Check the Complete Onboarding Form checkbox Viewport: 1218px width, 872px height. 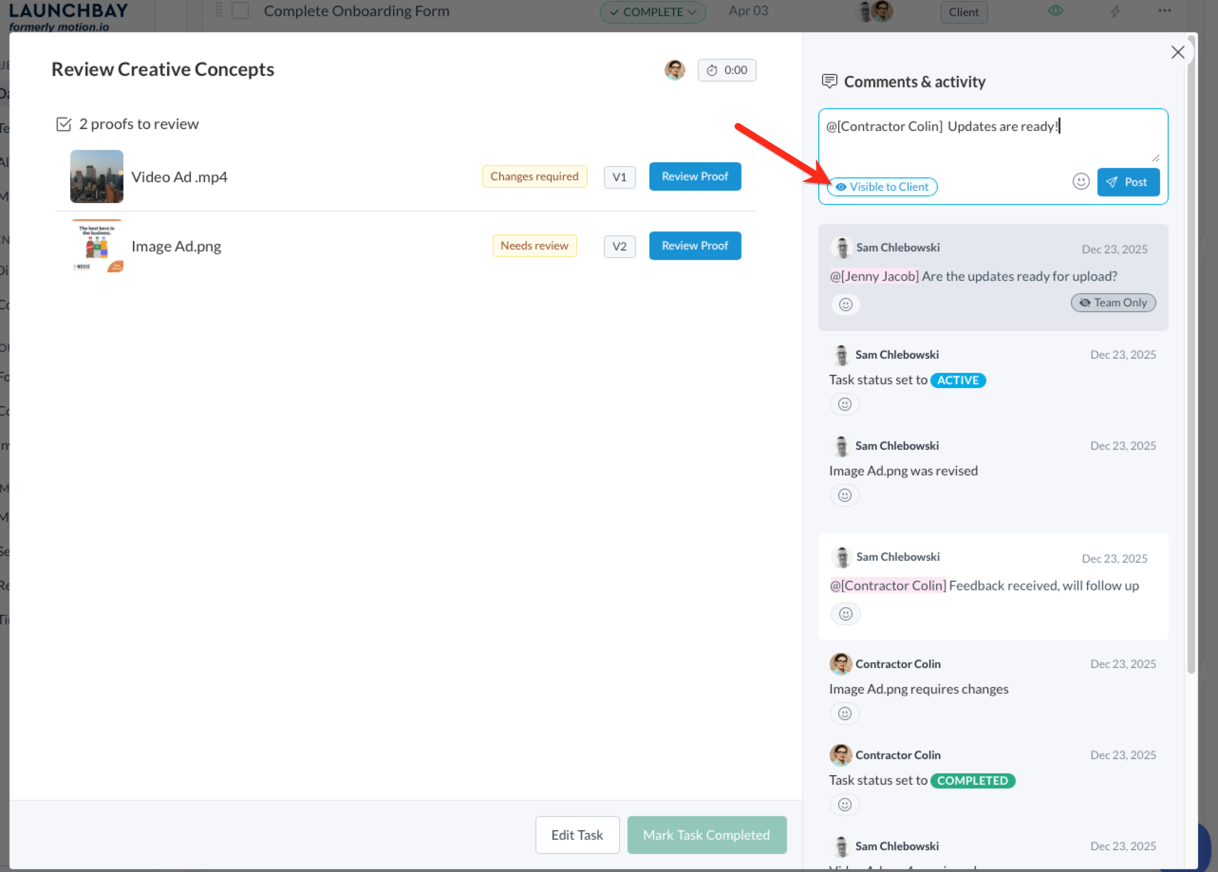click(240, 11)
